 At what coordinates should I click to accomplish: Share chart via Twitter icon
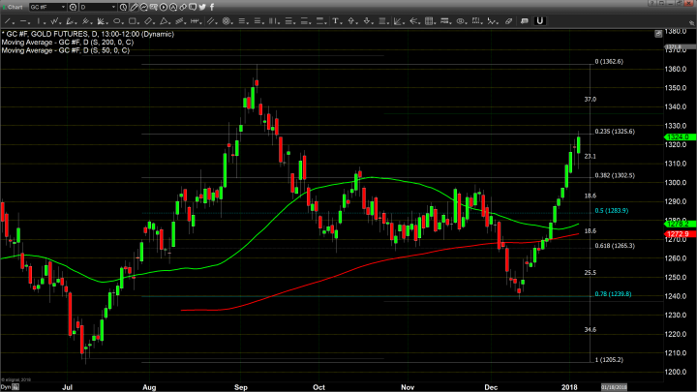tap(202, 7)
